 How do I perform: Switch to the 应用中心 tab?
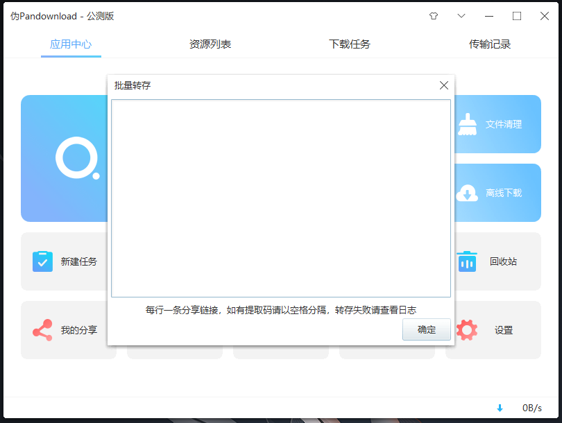click(x=71, y=44)
